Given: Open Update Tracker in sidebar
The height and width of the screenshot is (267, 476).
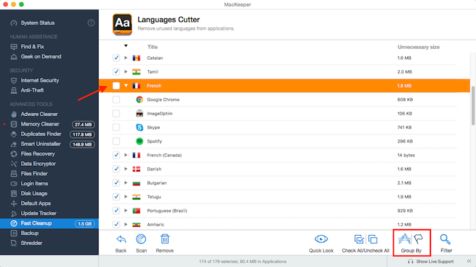Looking at the screenshot, I should (39, 213).
